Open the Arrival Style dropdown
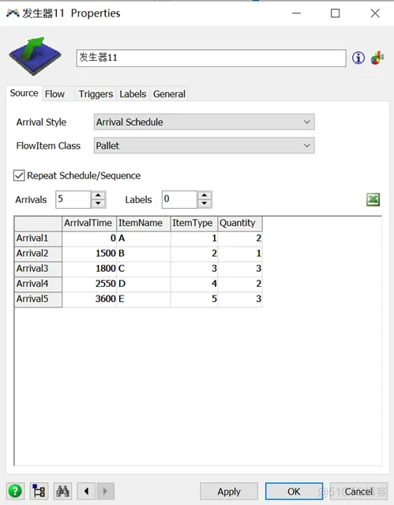The width and height of the screenshot is (394, 505). click(x=204, y=122)
